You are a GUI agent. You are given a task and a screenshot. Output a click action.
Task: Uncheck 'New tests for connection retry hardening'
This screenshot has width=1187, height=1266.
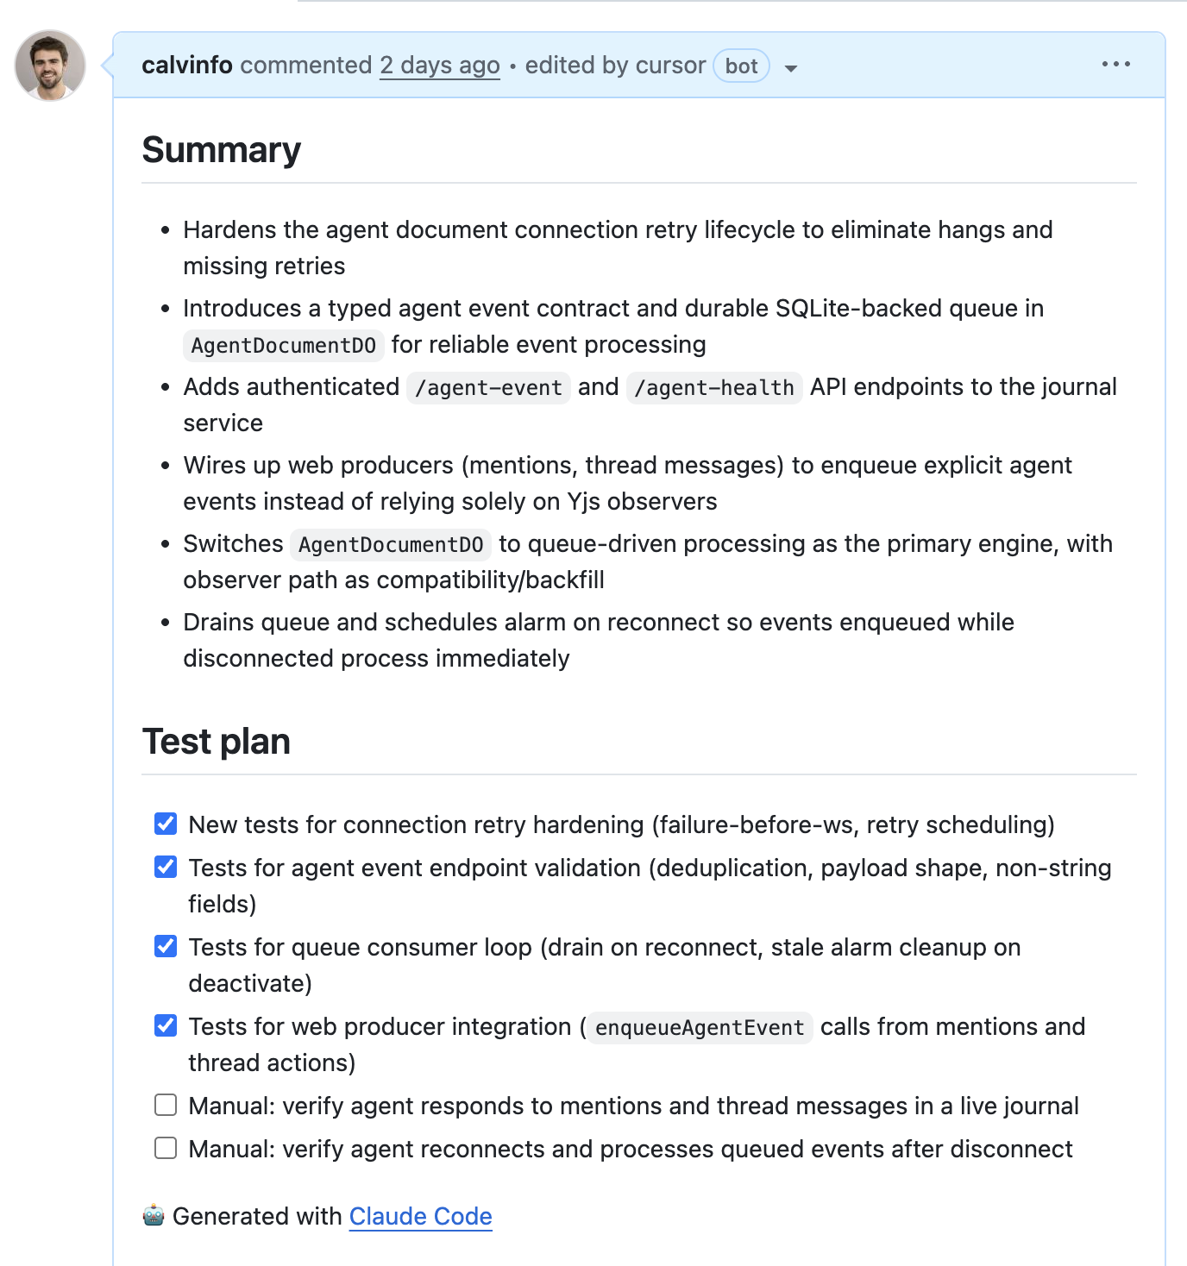tap(166, 824)
